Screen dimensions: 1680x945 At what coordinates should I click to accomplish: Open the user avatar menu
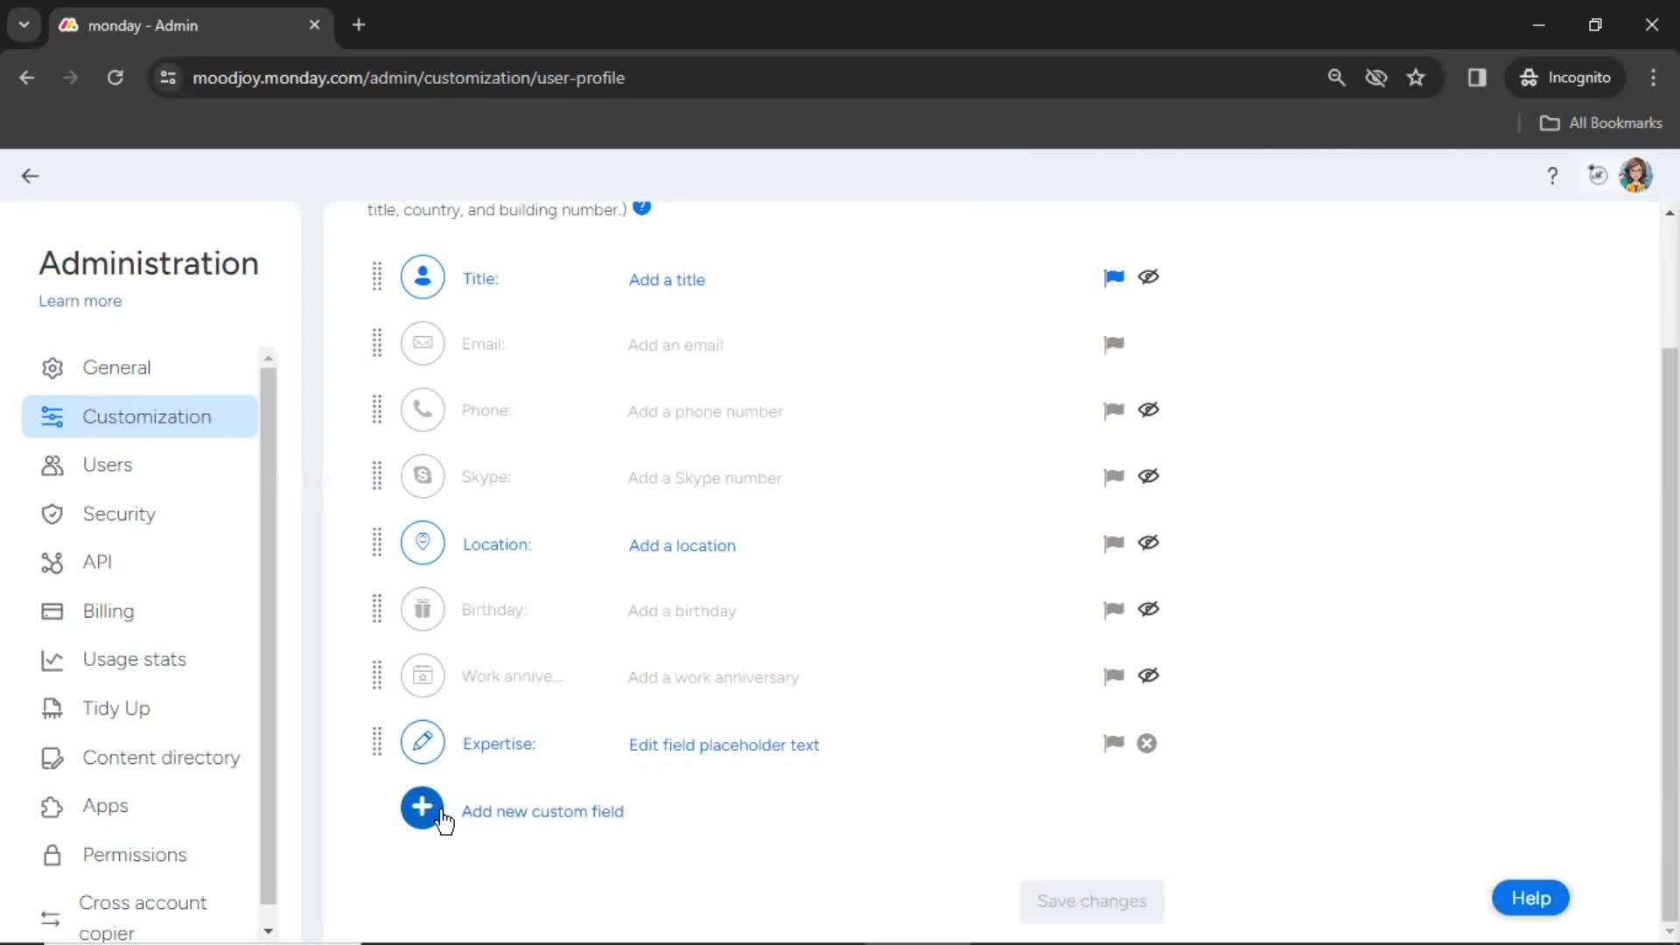click(x=1635, y=175)
